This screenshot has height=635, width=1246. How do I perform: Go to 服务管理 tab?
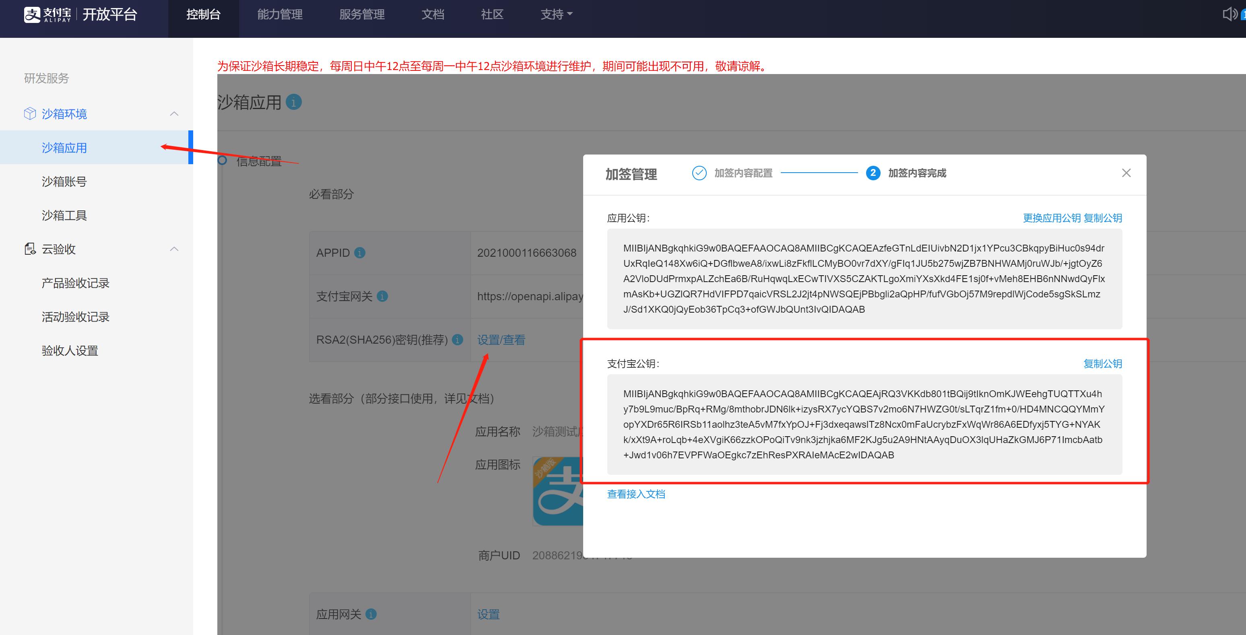tap(362, 14)
